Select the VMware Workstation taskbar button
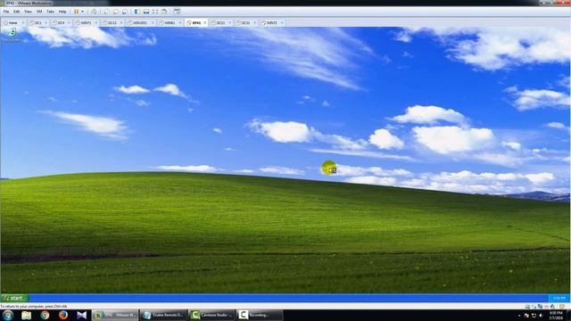571x321 pixels. coord(115,315)
